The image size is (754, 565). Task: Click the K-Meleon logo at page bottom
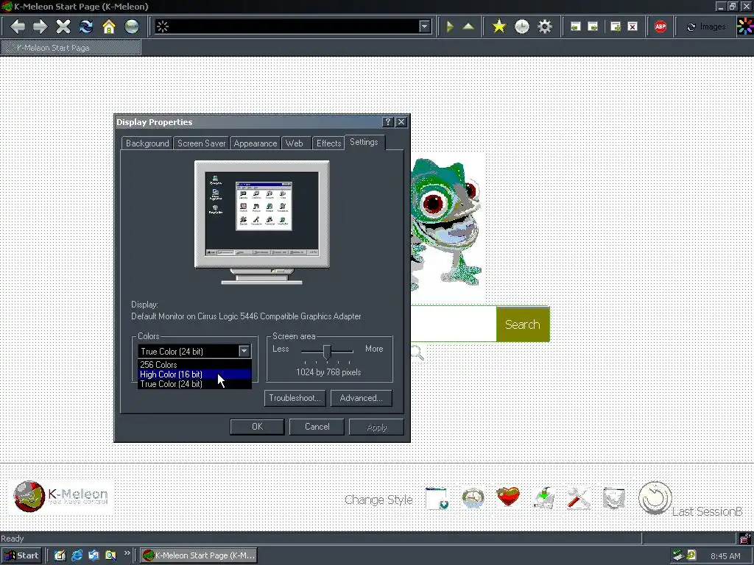(x=61, y=497)
